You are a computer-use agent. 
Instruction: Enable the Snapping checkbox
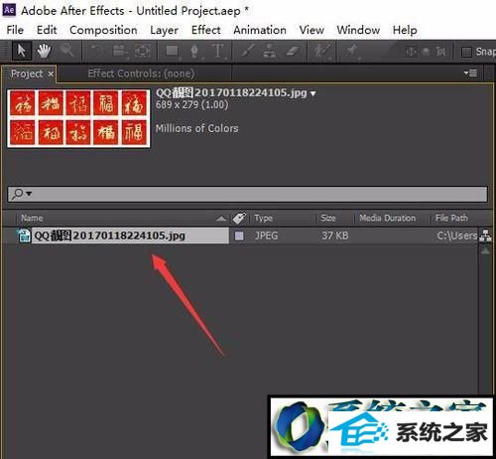coord(466,52)
